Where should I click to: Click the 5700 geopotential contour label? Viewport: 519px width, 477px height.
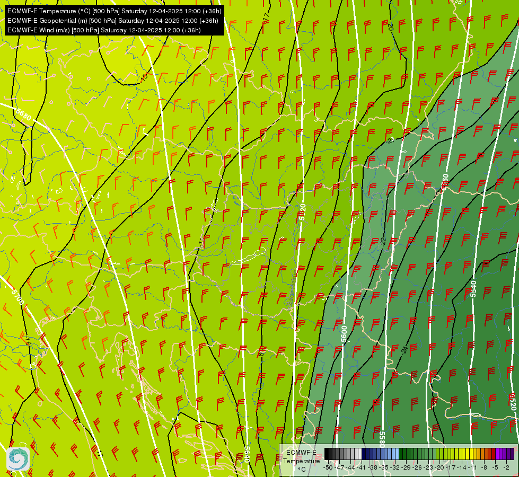point(17,297)
